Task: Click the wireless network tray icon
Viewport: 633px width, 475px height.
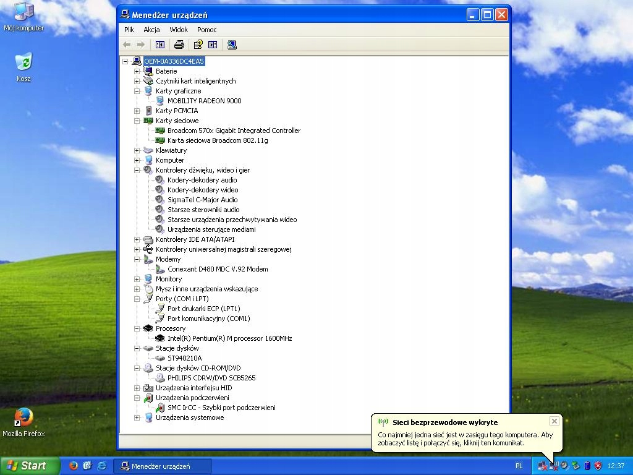Action: [554, 466]
